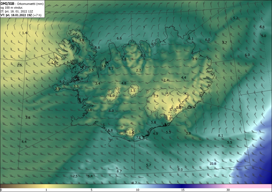Viewport: 272px width, 192px height.
Task: Click the 1.4 value on the map
Action: tap(25, 33)
